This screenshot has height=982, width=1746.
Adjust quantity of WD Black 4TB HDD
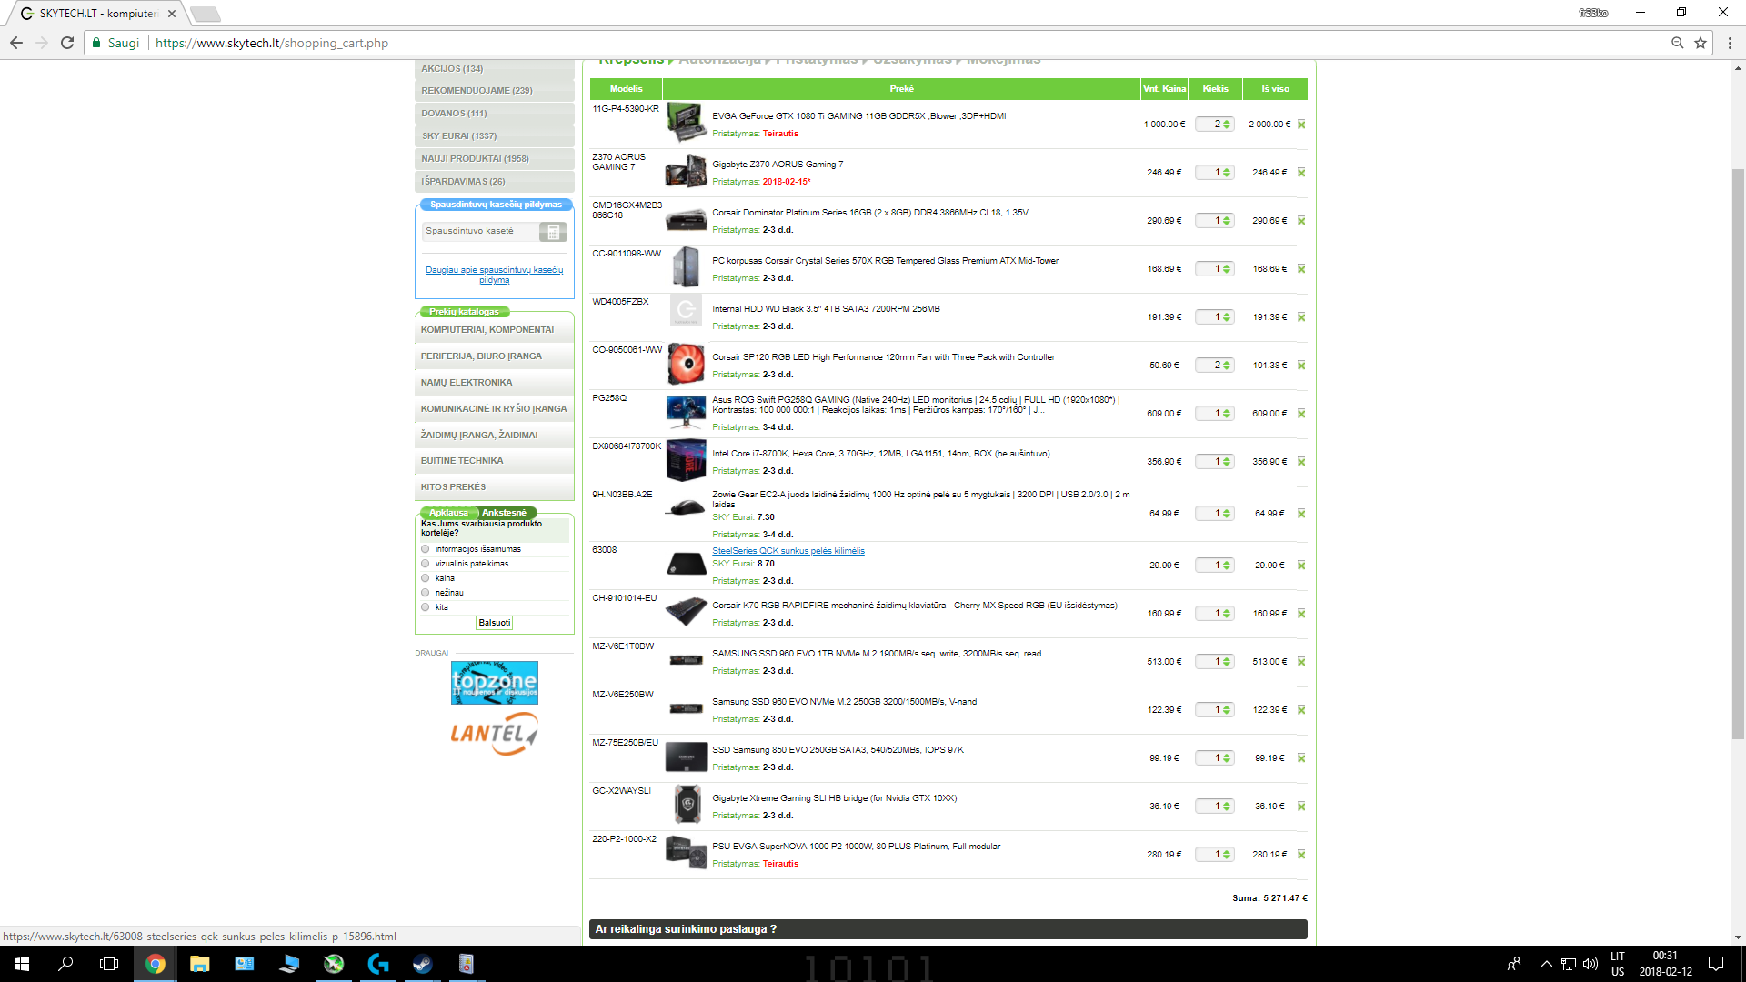click(1215, 317)
